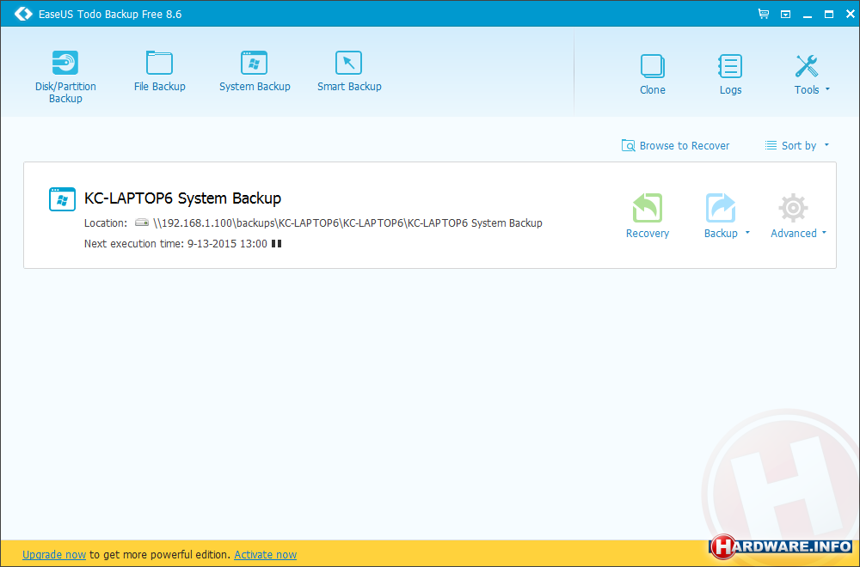Image resolution: width=860 pixels, height=567 pixels.
Task: Click the system backup icon beside KC-LAPTOP6 title
Action: [x=62, y=198]
